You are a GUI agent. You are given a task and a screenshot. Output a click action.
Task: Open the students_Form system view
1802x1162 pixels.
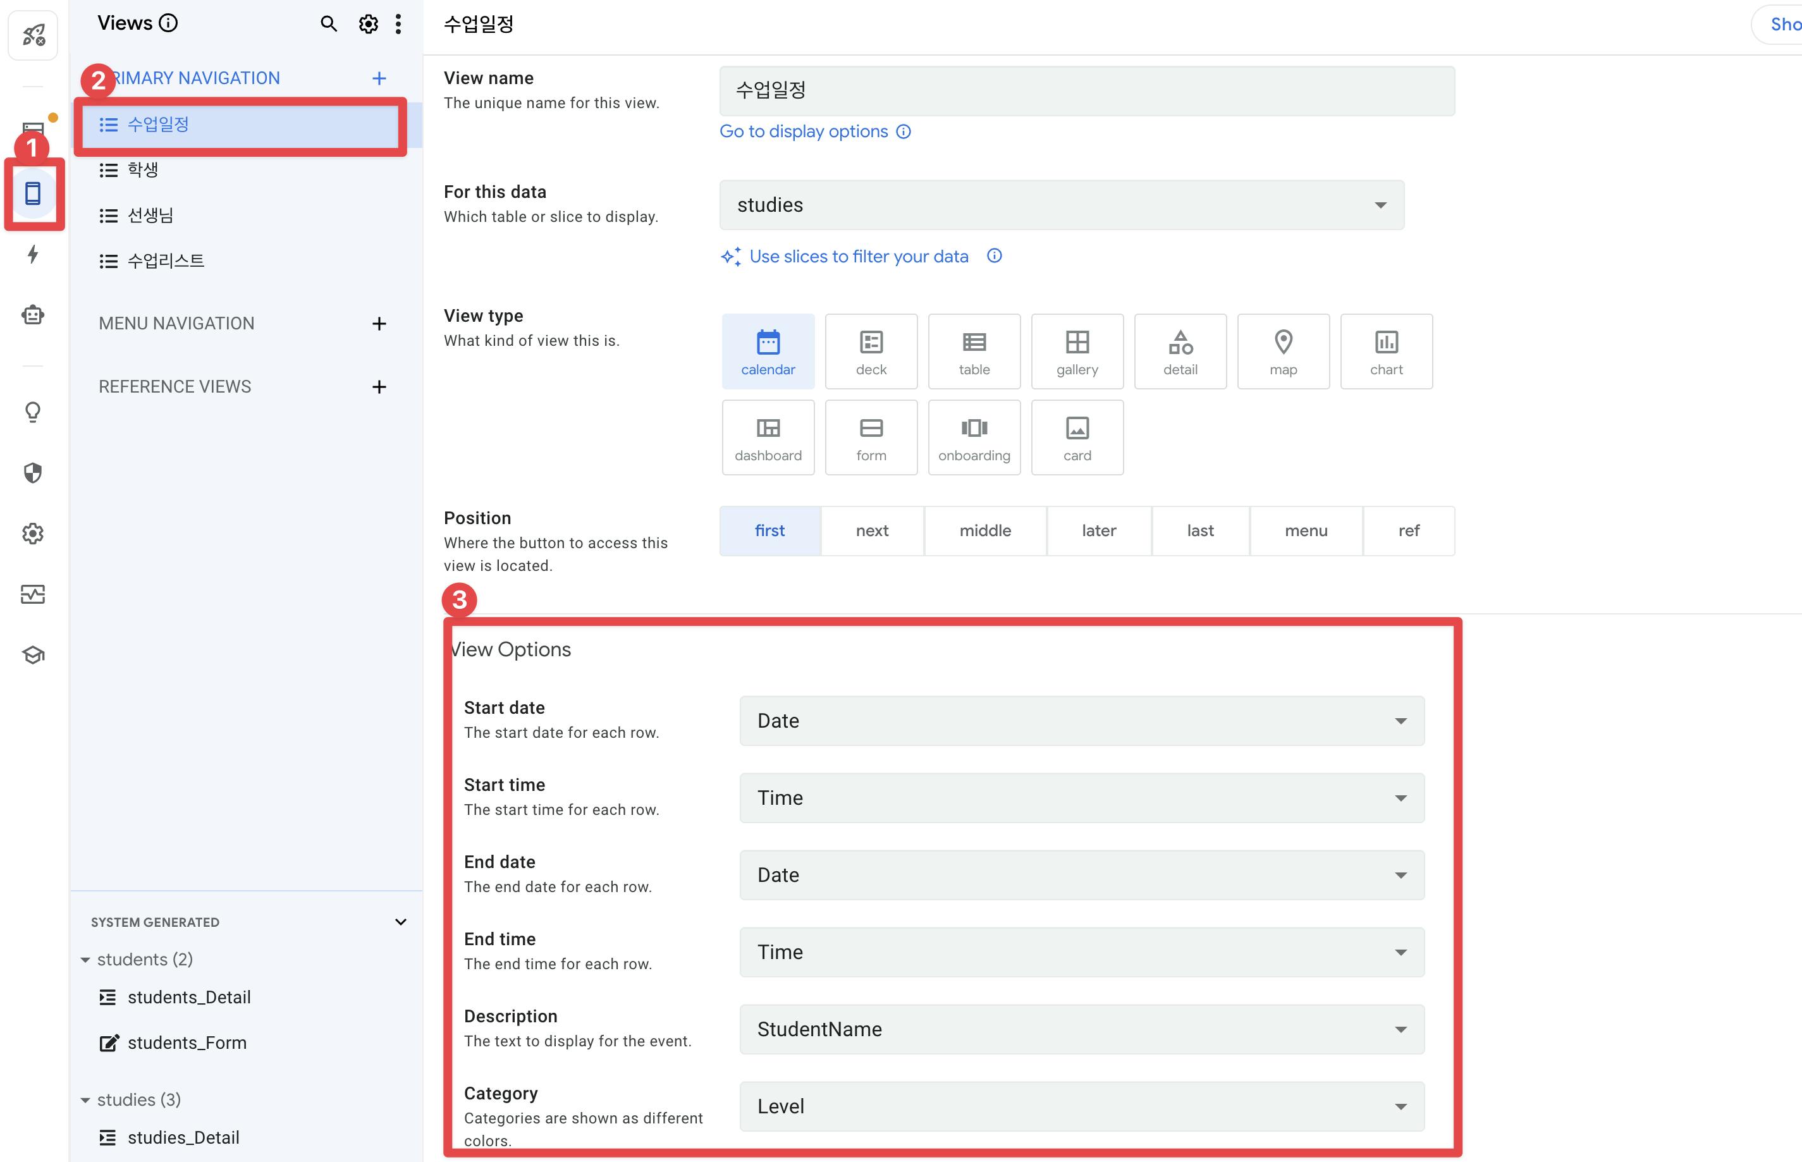tap(187, 1043)
